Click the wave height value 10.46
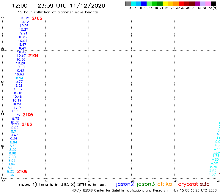 [18, 93]
